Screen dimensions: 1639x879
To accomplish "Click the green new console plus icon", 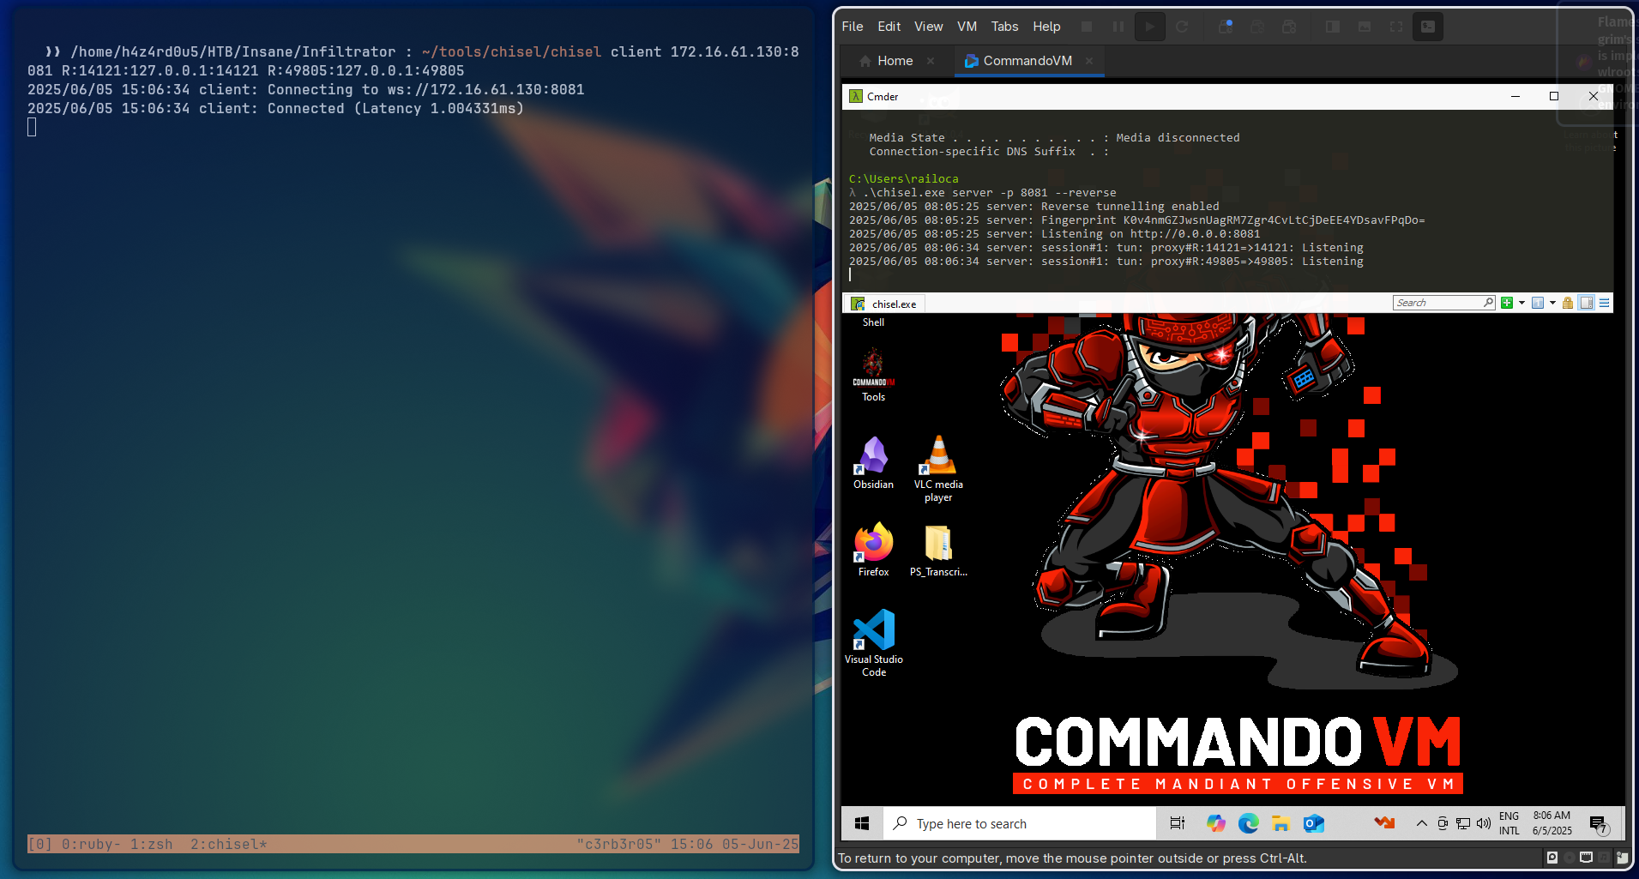I will pyautogui.click(x=1506, y=303).
